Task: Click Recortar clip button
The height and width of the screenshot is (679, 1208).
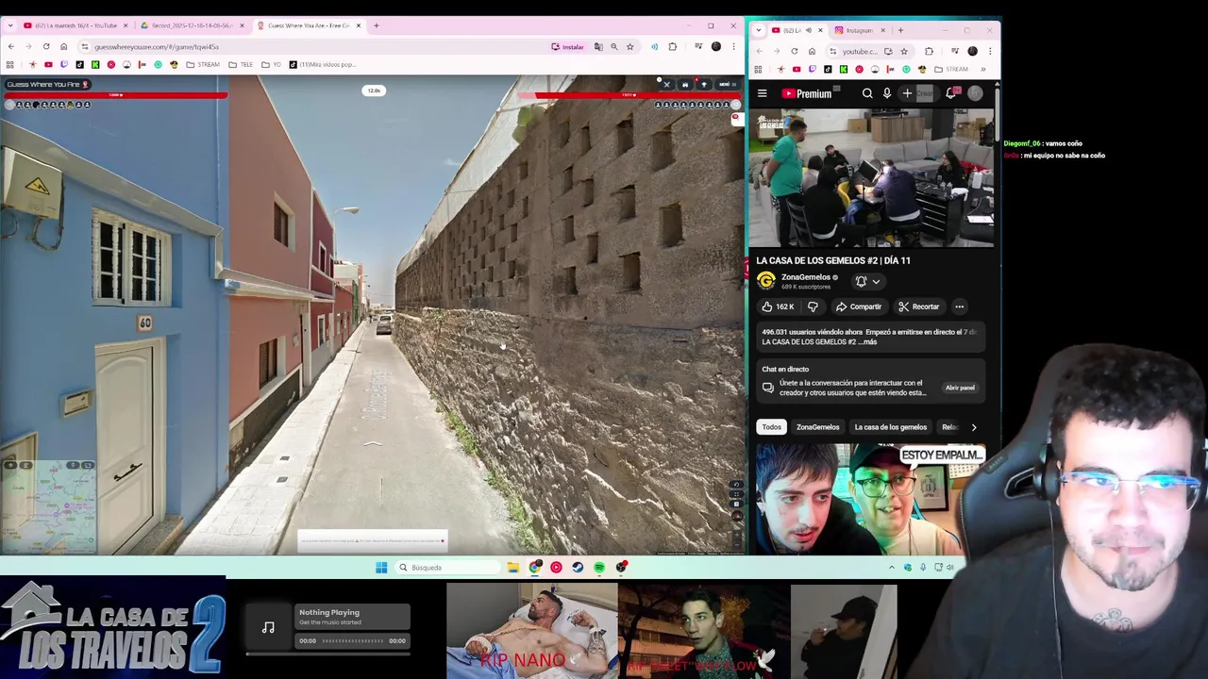Action: coord(919,306)
